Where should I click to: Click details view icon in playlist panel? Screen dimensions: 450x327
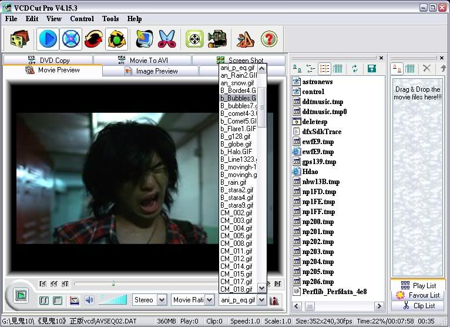click(410, 69)
